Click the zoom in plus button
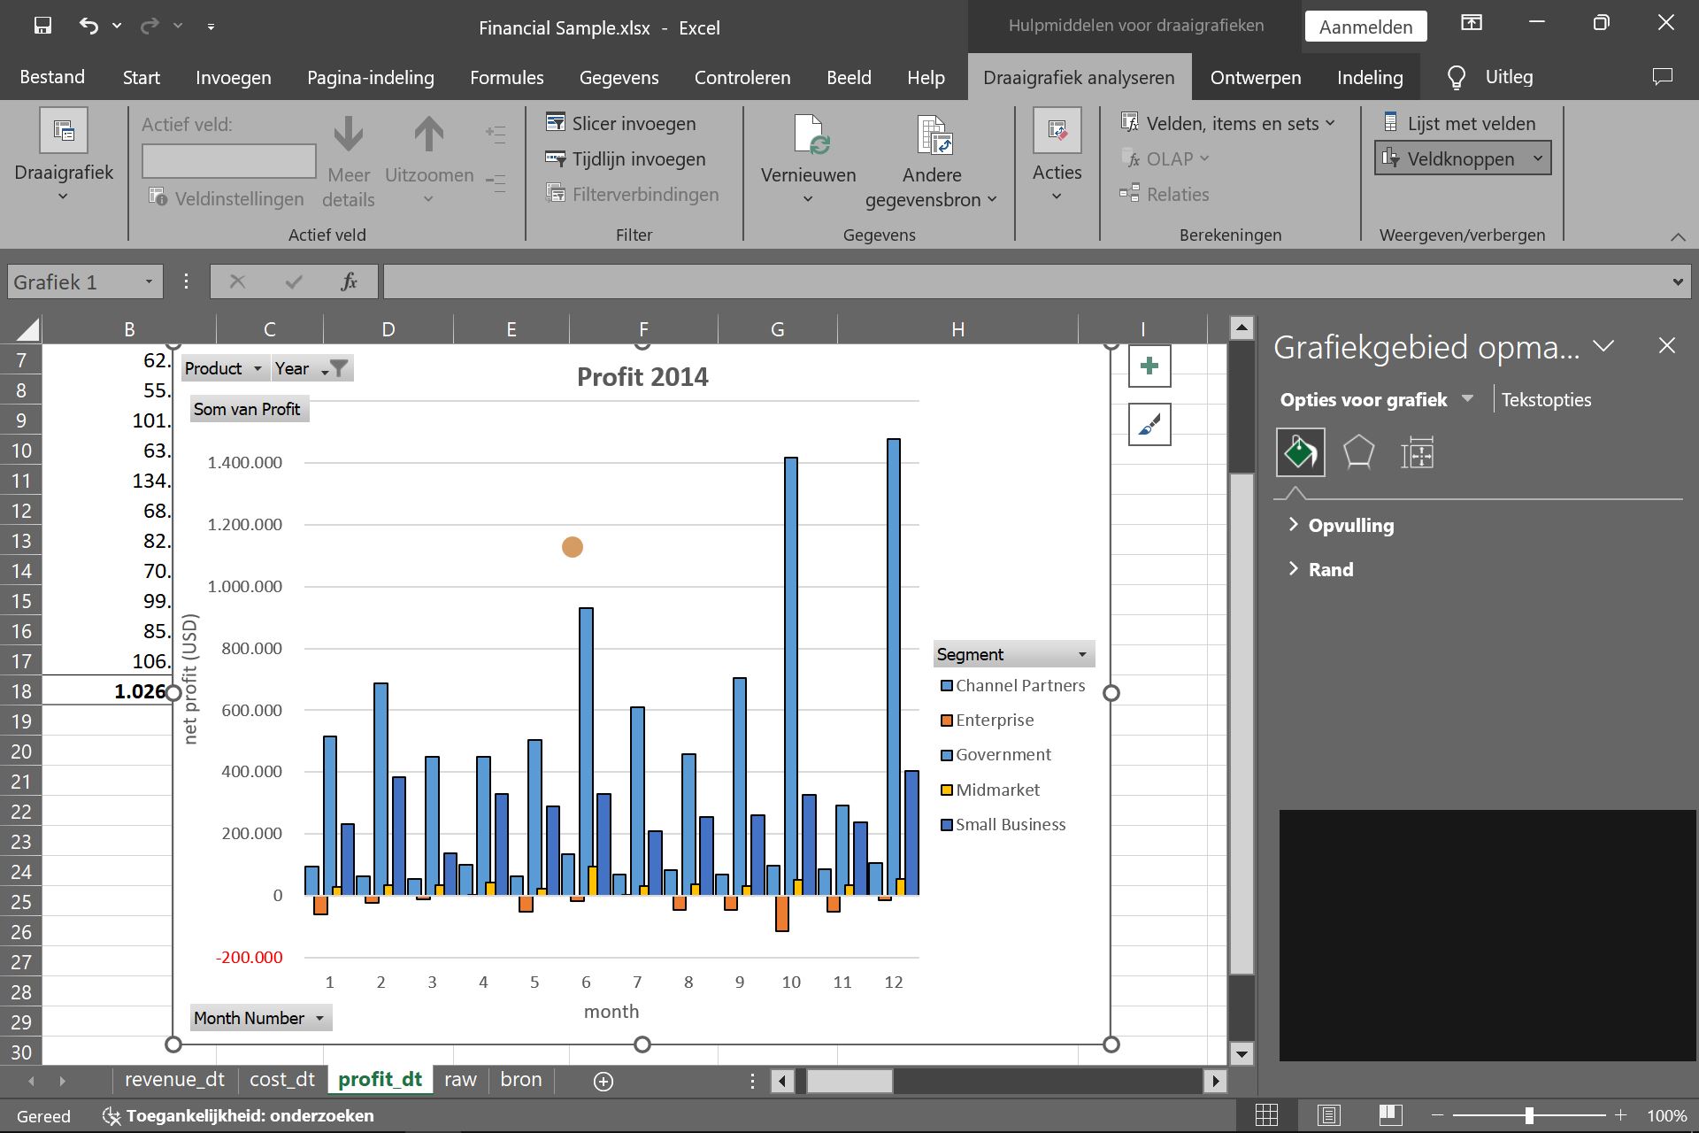The height and width of the screenshot is (1133, 1699). pos(1620,1115)
